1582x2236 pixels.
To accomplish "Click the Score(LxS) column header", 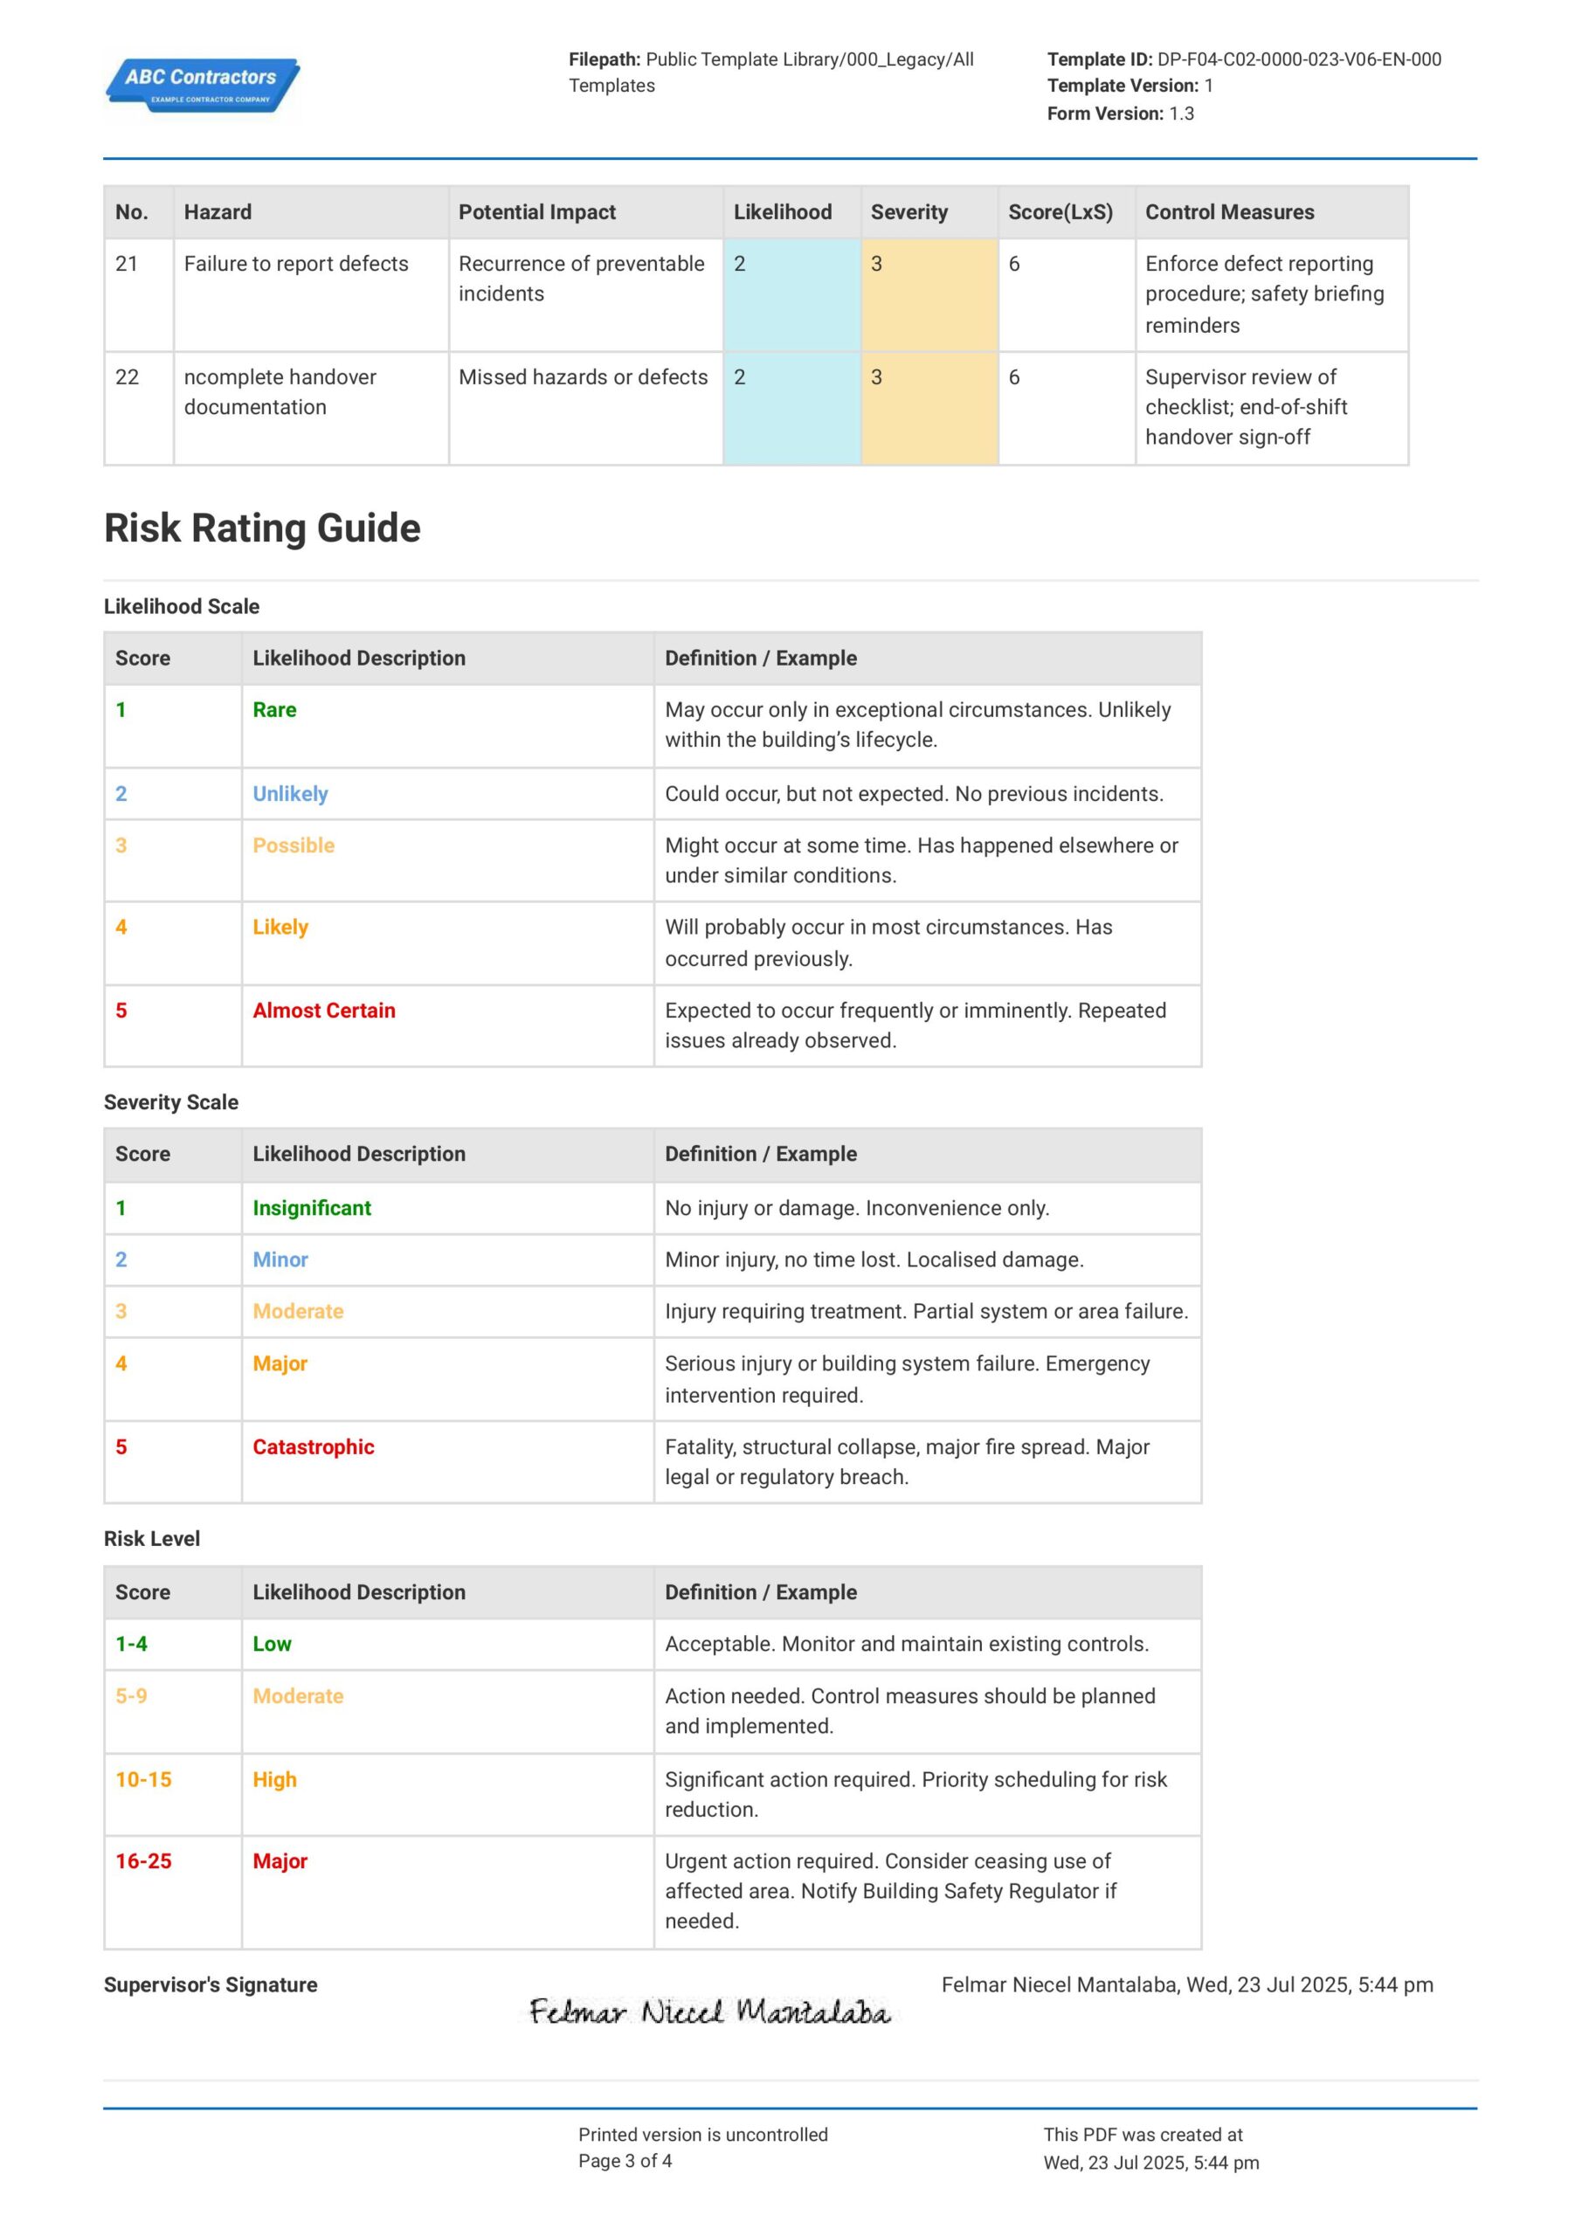I will coord(1060,212).
